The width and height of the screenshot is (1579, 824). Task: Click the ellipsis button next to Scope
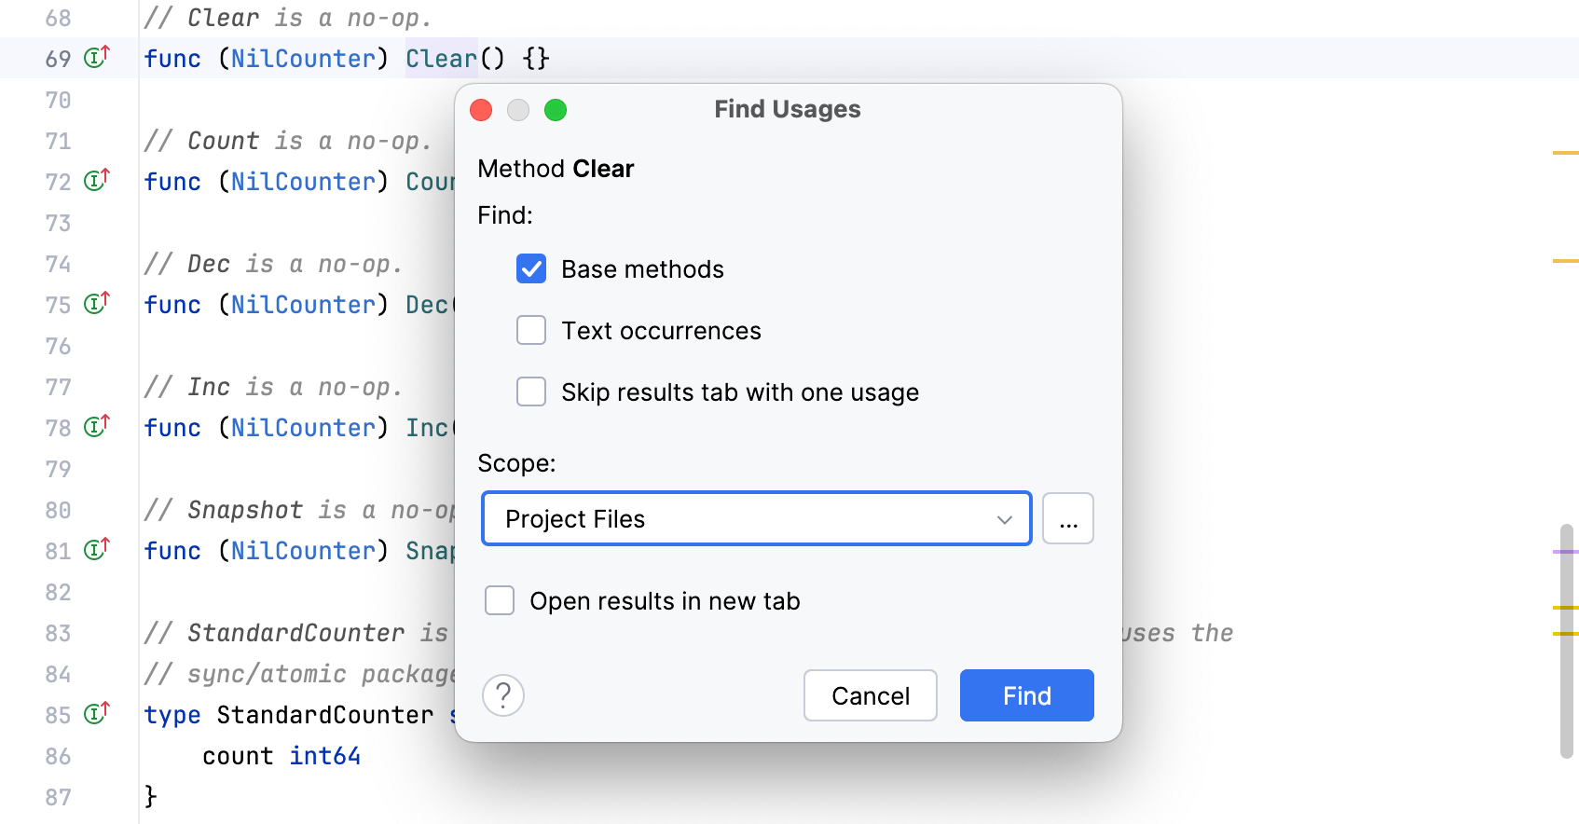(x=1067, y=518)
